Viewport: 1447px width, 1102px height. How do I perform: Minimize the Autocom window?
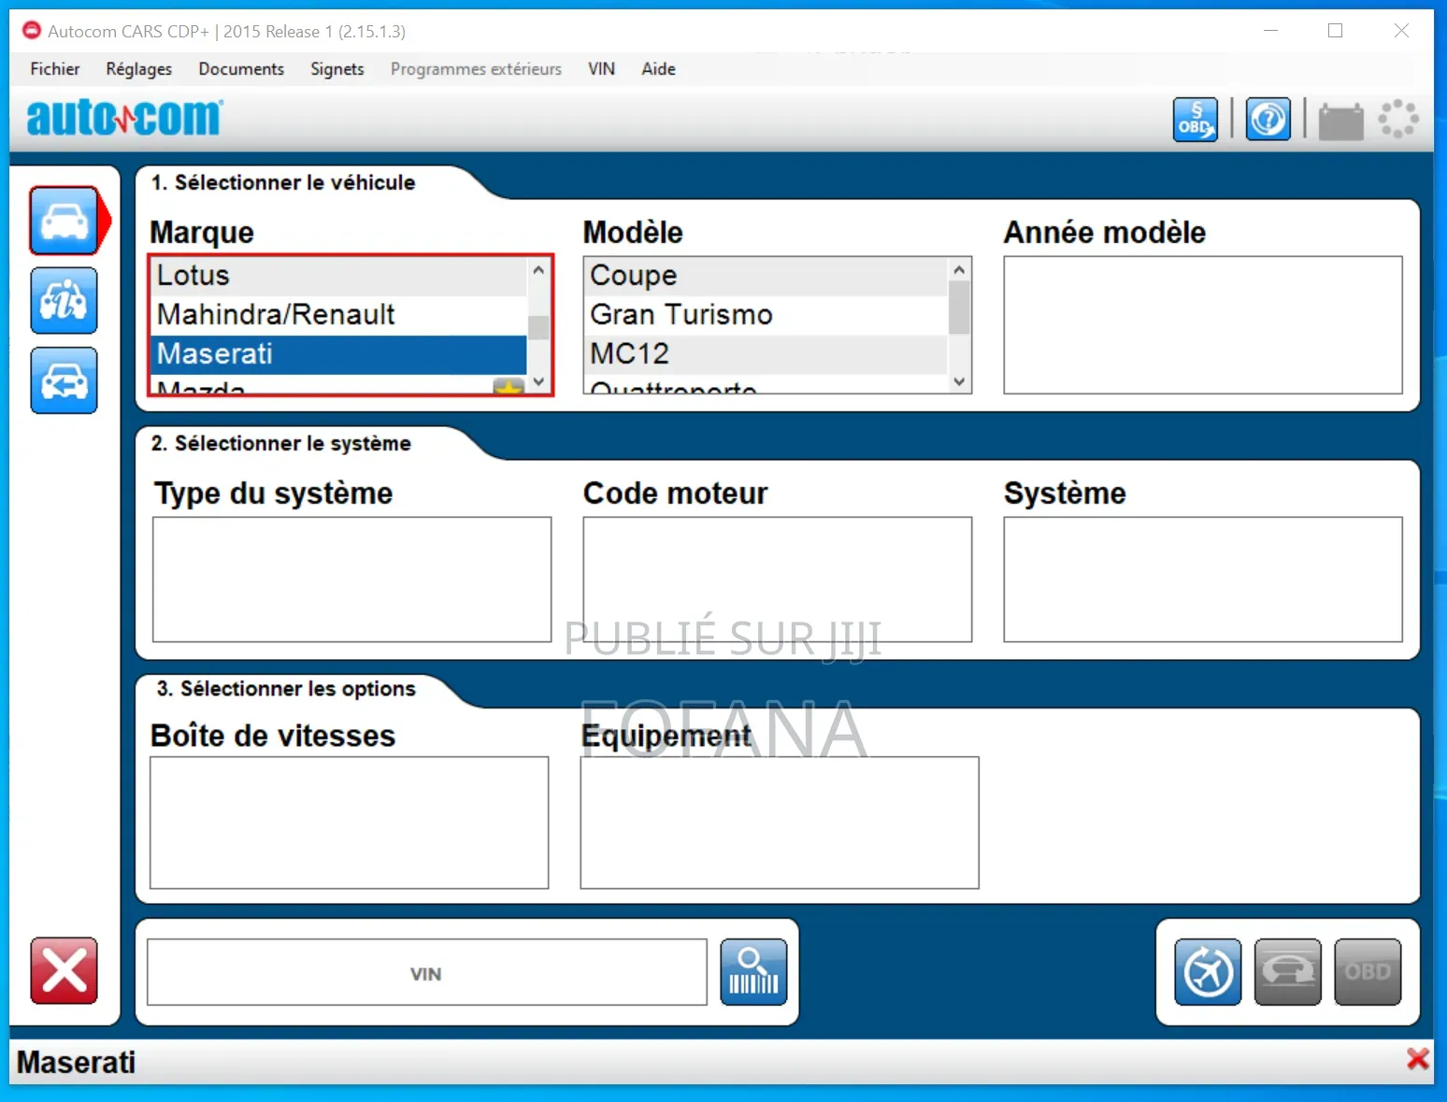1270,31
